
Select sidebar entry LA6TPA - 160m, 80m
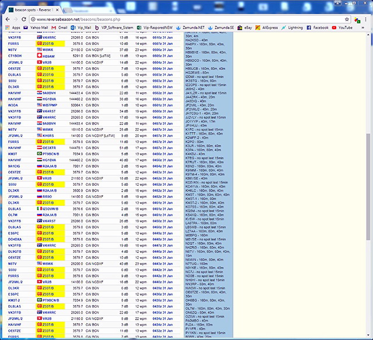[x=201, y=223]
